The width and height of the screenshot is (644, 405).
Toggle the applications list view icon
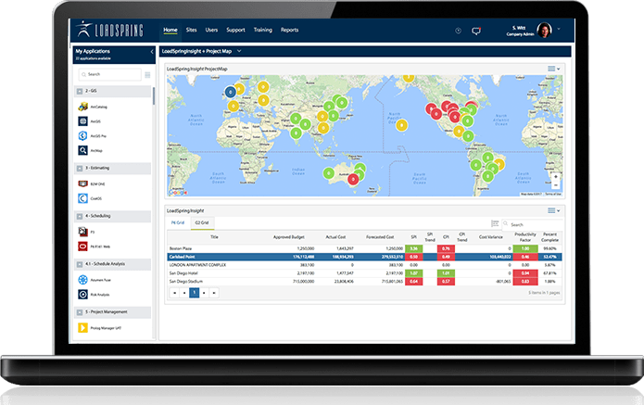point(147,75)
